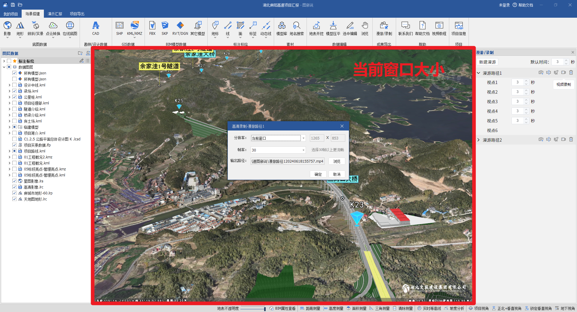Open 项目信息 project info icon
The image size is (577, 312).
(x=459, y=26)
